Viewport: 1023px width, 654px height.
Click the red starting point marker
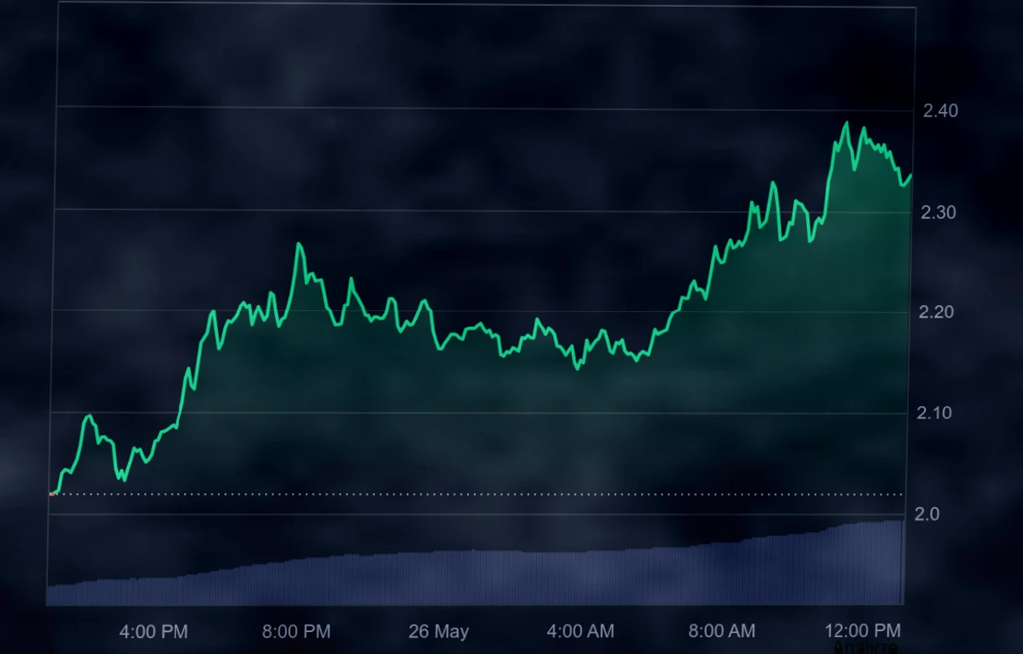coord(52,494)
